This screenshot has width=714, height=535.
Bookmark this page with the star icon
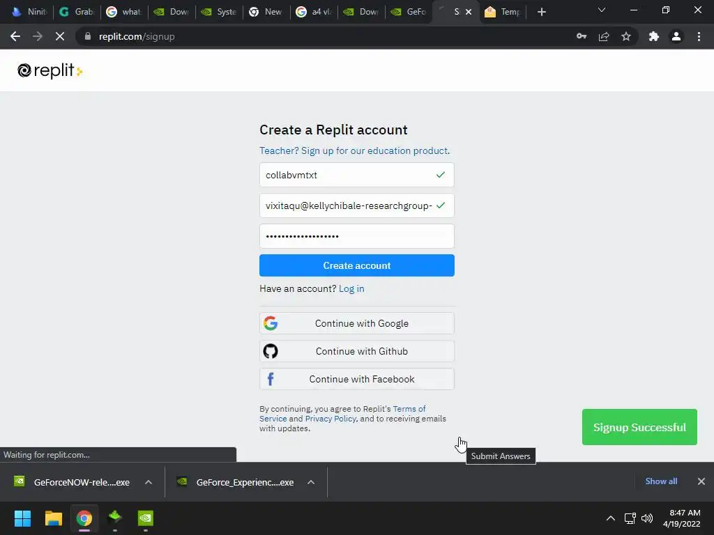(x=626, y=36)
